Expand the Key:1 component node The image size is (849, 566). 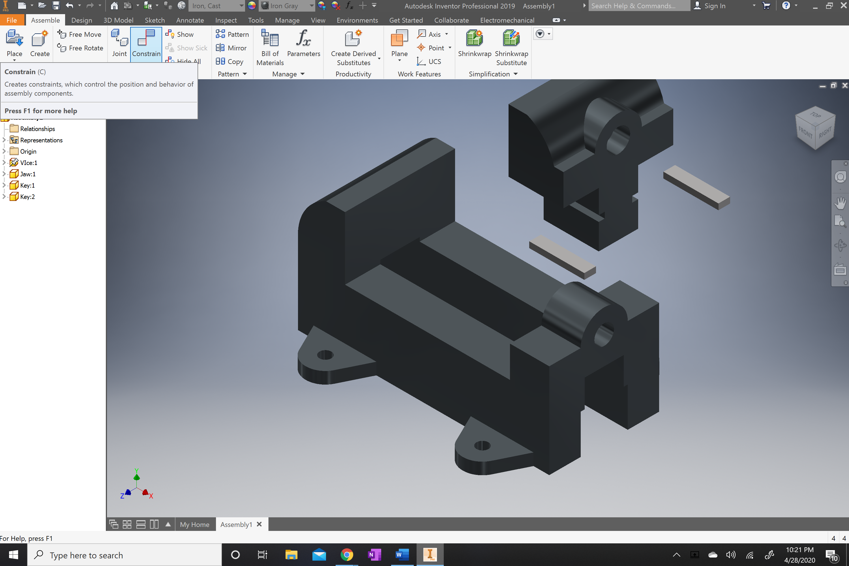point(4,185)
